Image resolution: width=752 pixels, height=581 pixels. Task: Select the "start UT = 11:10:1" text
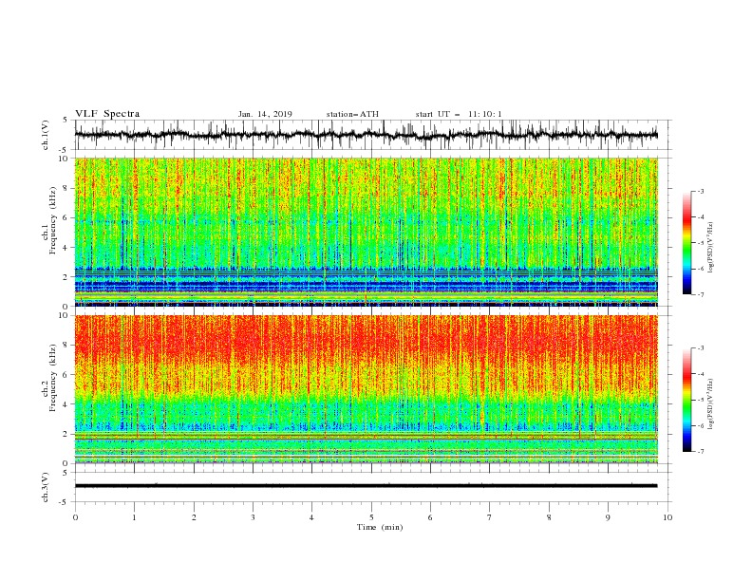click(x=459, y=114)
